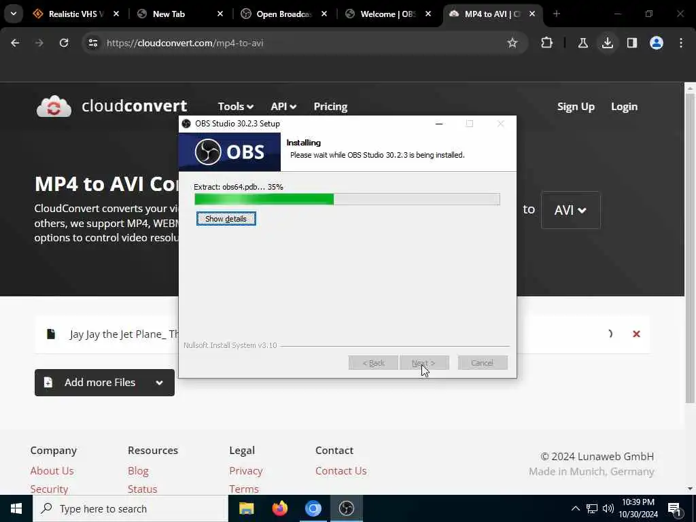The width and height of the screenshot is (696, 522).
Task: Open site information icon in address bar
Action: 92,43
